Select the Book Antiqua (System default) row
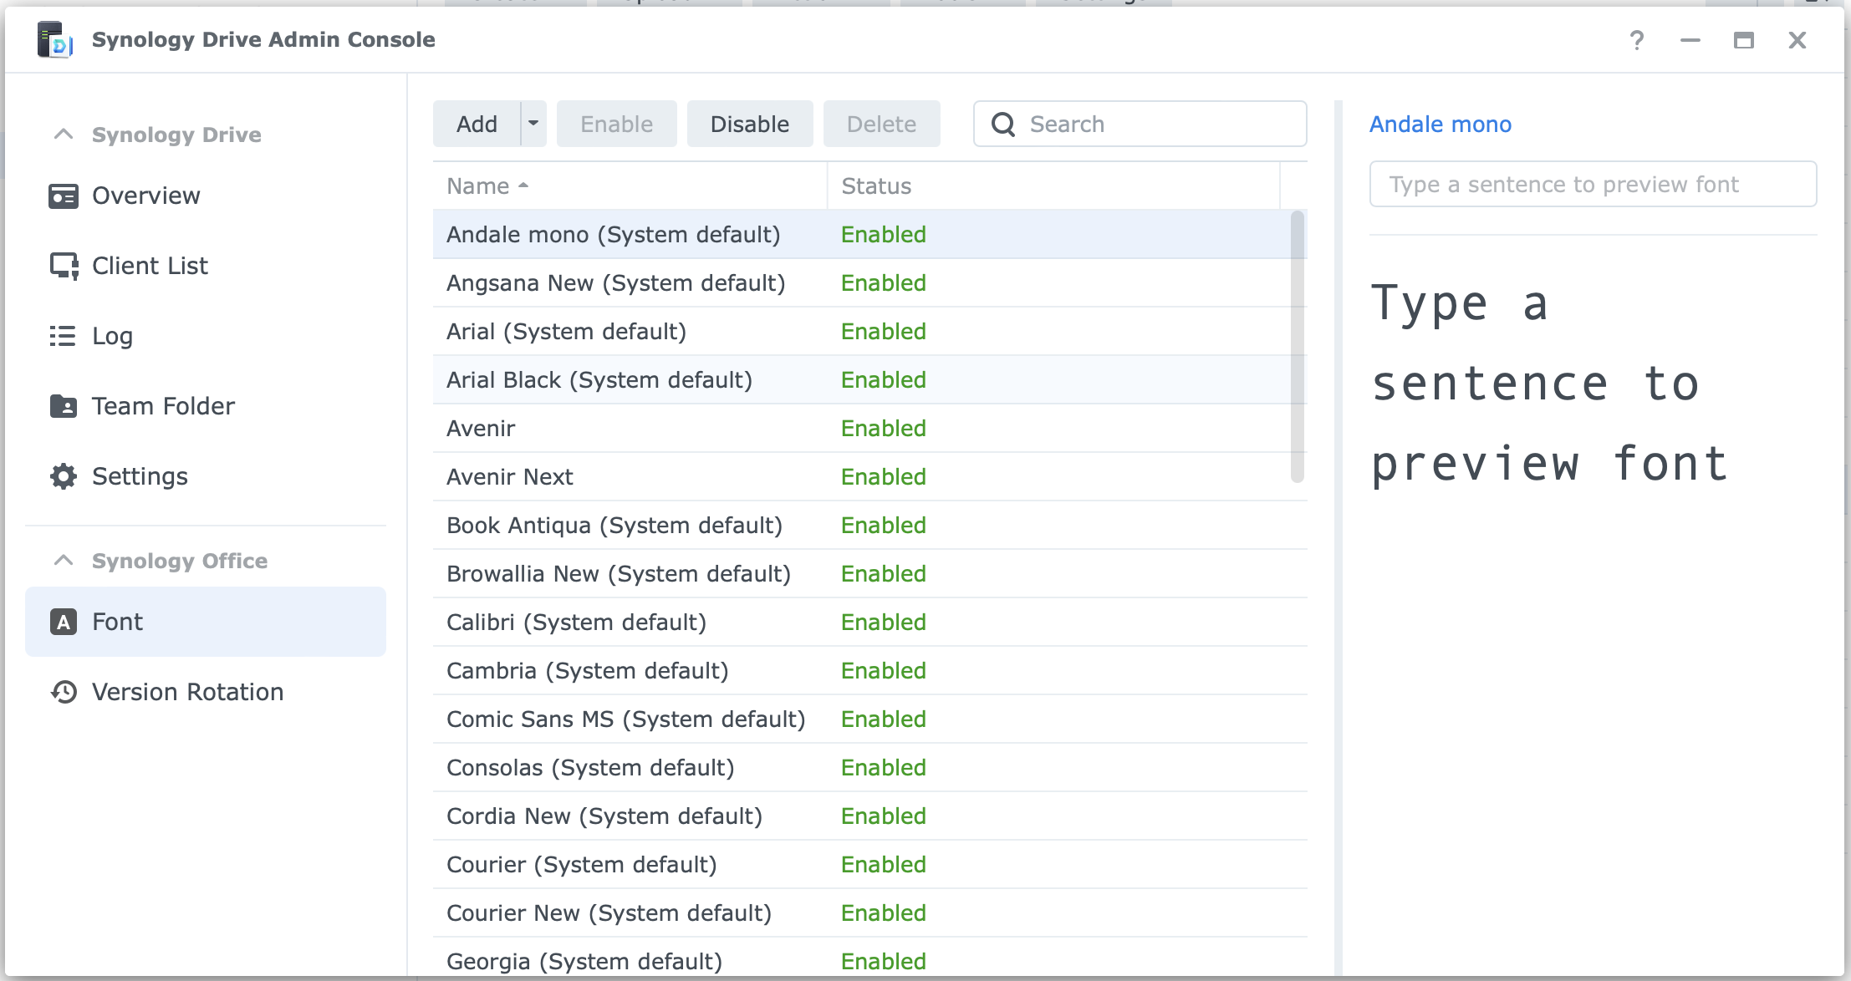1851x981 pixels. point(869,526)
